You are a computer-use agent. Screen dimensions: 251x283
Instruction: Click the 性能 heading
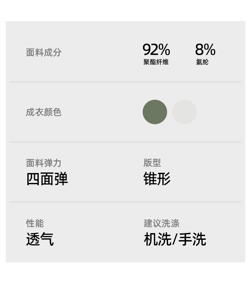[35, 223]
